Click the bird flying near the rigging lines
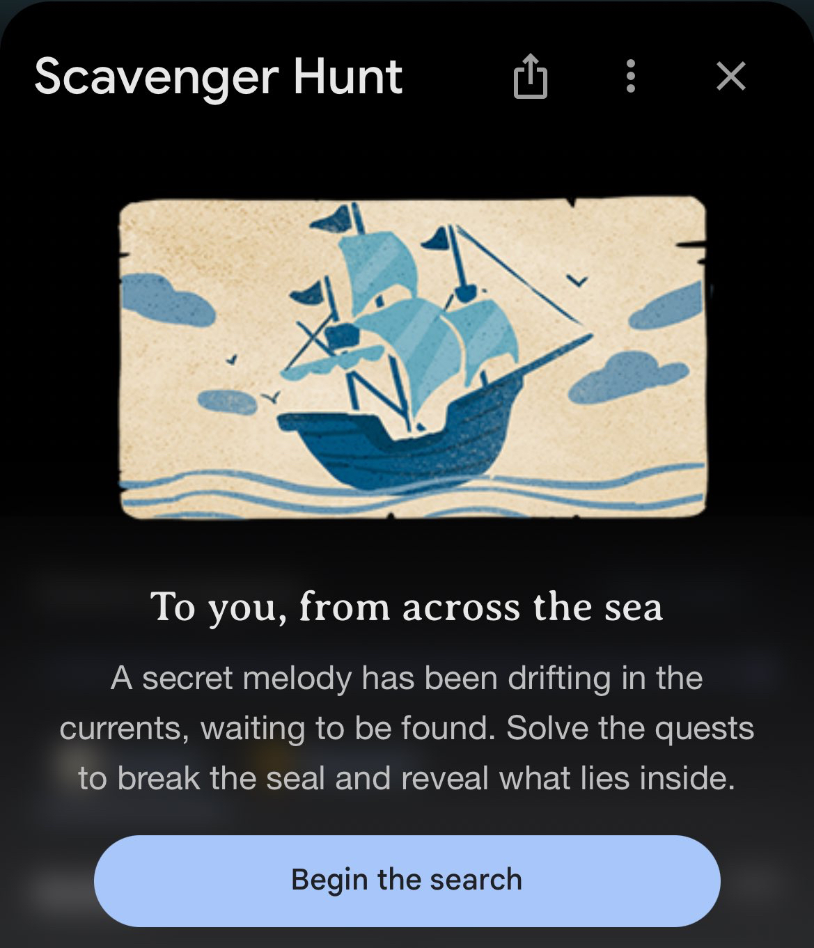 pos(578,280)
